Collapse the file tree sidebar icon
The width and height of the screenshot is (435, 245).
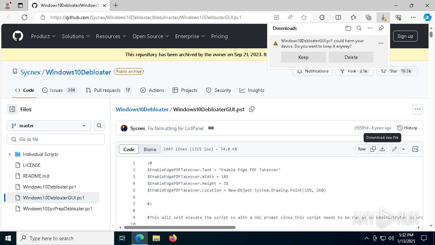pos(12,109)
